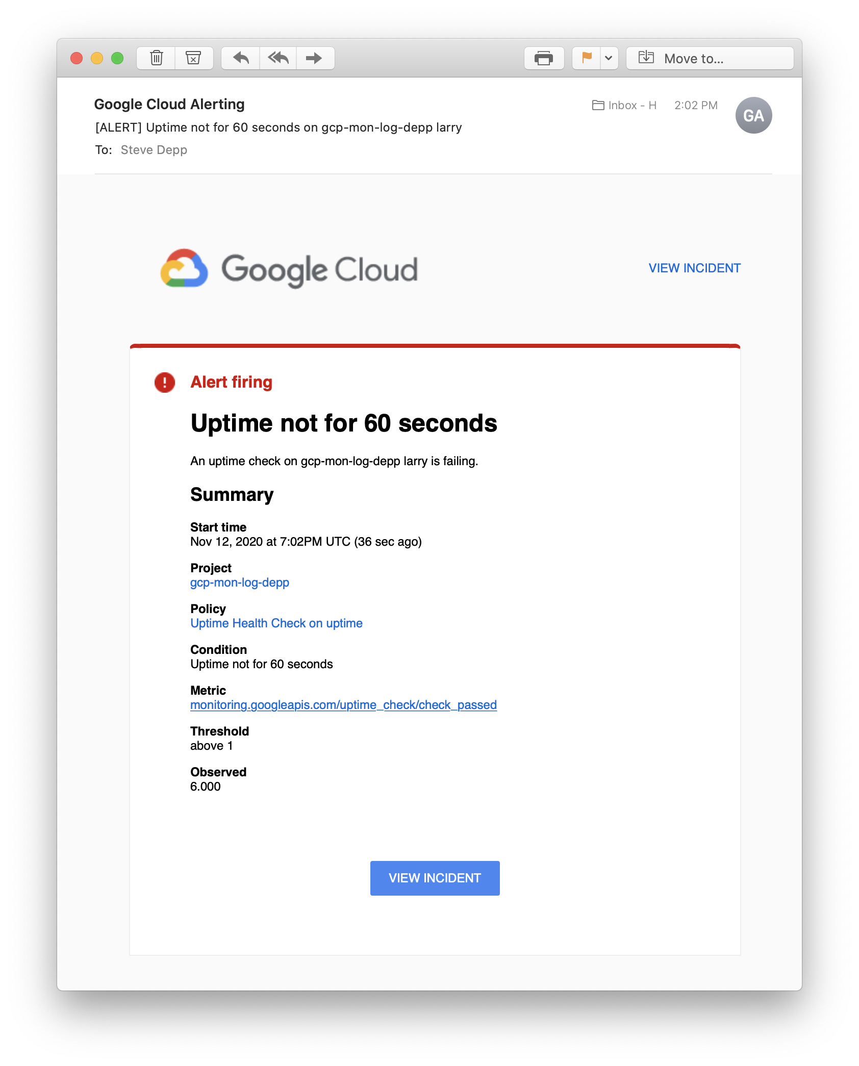Image resolution: width=859 pixels, height=1066 pixels.
Task: Print the message
Action: click(x=543, y=58)
